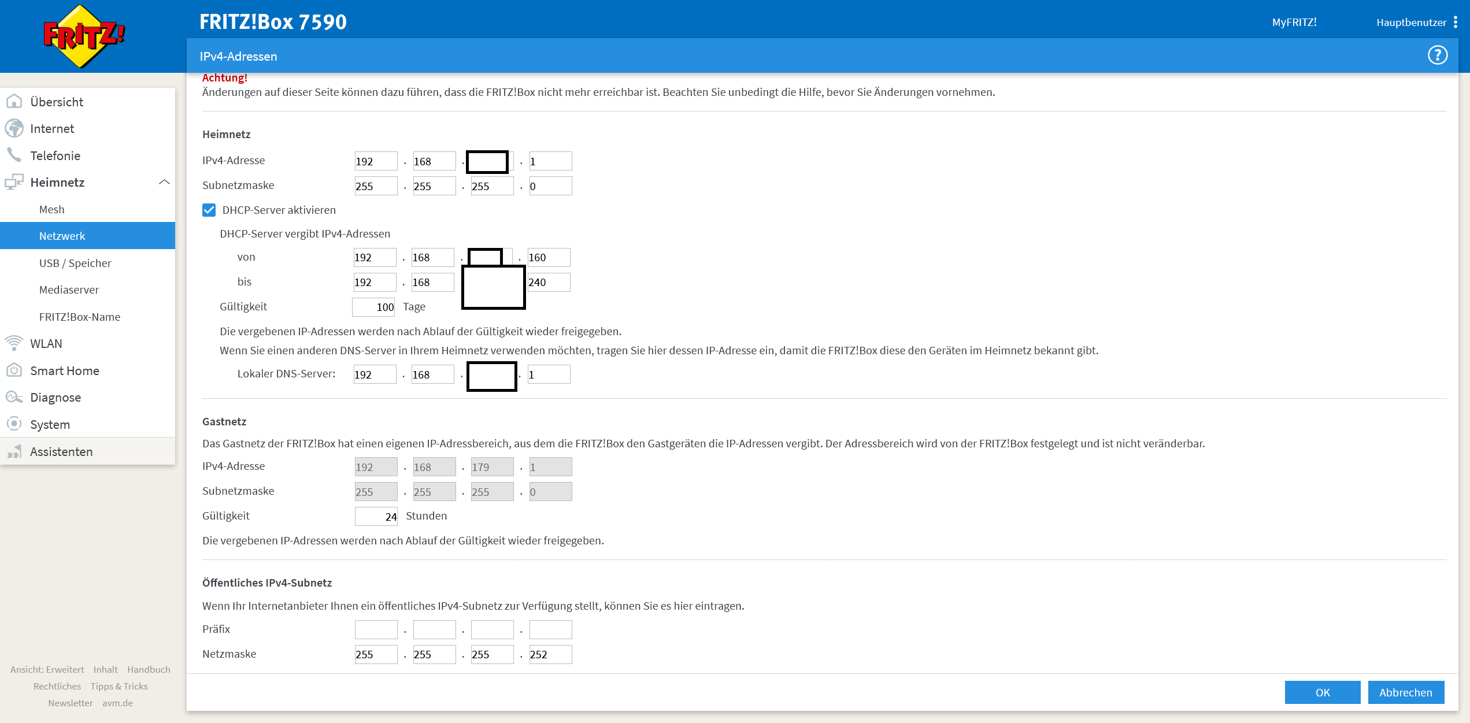Click the Smart Home icon
The image size is (1470, 723).
(14, 370)
